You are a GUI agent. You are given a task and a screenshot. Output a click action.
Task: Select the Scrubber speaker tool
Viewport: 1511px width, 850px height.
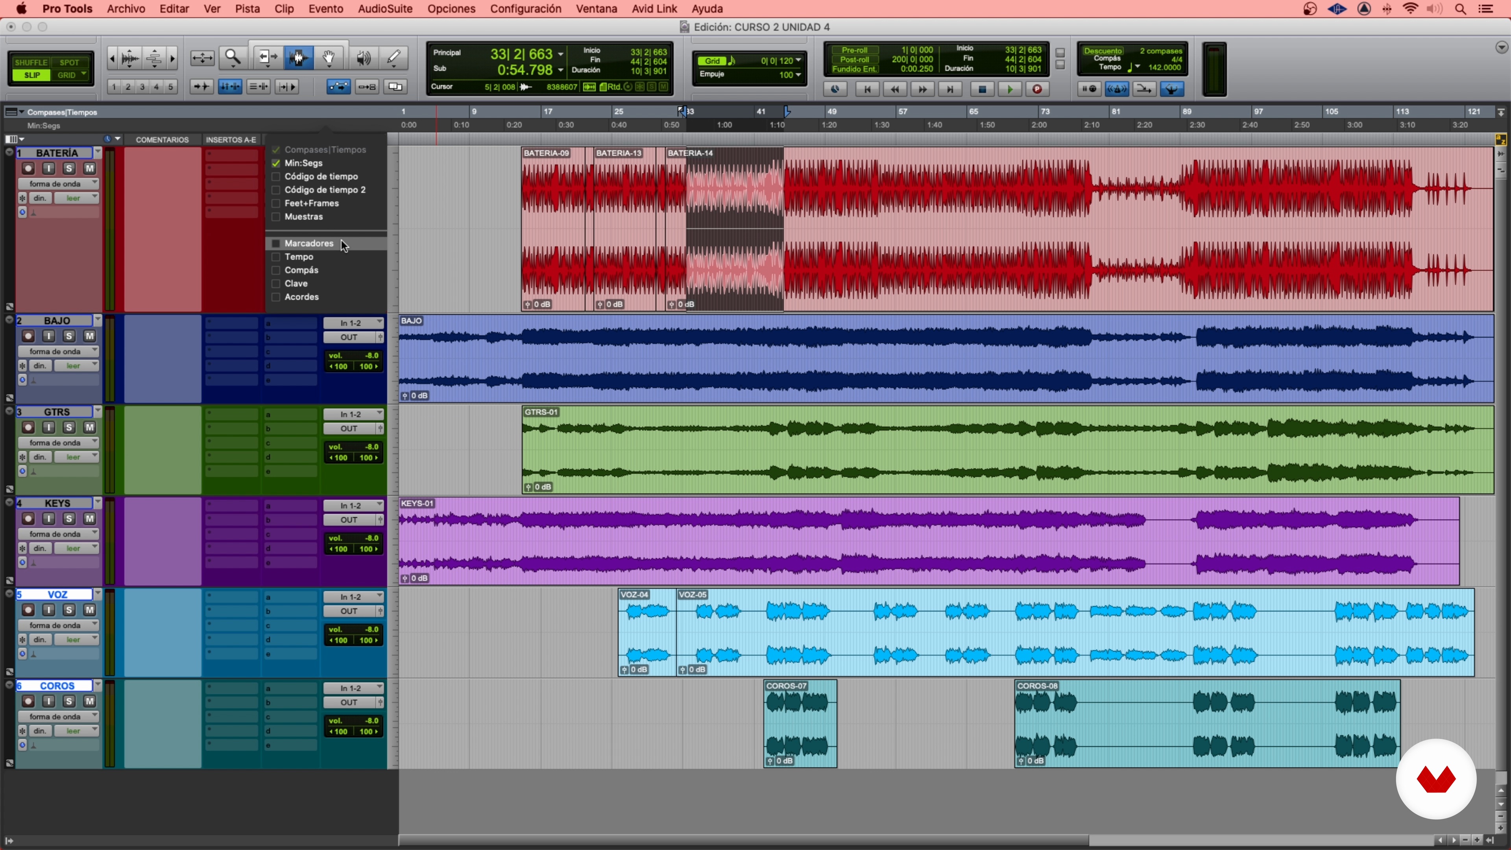coord(363,57)
